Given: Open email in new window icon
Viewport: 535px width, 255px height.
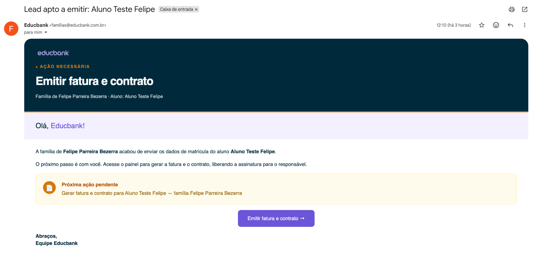Looking at the screenshot, I should [x=525, y=9].
